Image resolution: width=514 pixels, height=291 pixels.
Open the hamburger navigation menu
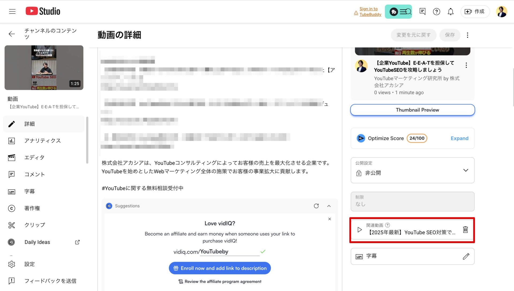pyautogui.click(x=12, y=12)
